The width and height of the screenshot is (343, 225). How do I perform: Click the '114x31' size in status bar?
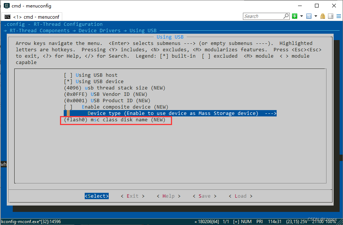274,222
